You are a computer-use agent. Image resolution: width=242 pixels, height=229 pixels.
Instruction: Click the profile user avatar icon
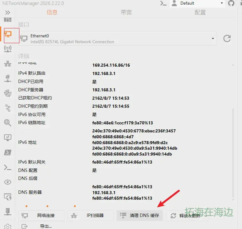pyautogui.click(x=174, y=3)
